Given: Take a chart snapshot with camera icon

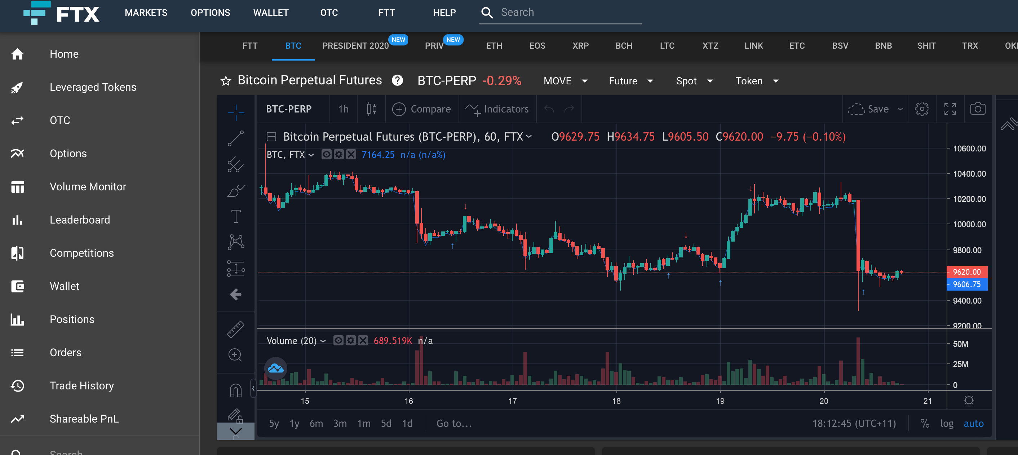Looking at the screenshot, I should click(x=978, y=109).
